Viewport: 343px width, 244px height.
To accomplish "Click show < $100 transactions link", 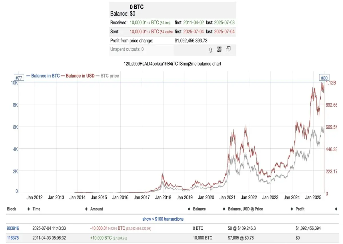I will [163, 219].
